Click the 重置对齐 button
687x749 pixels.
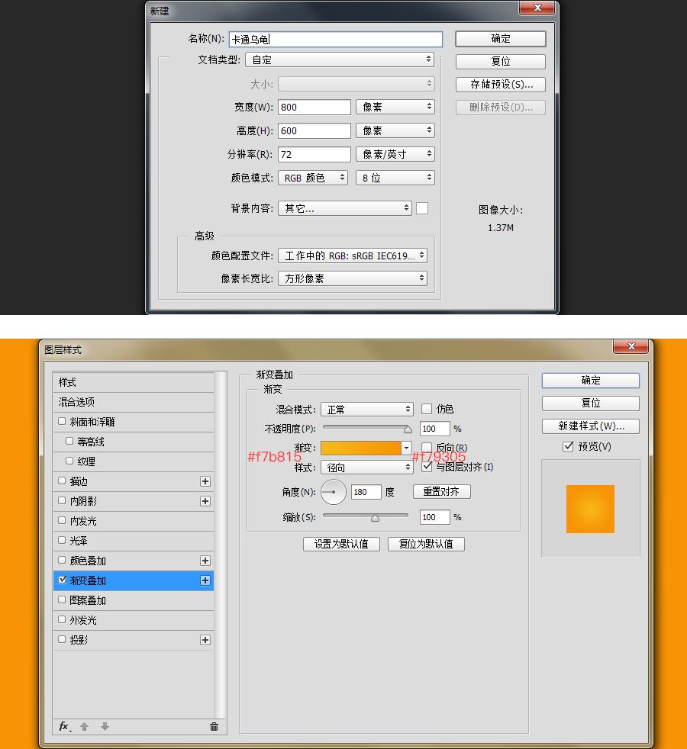pos(441,492)
